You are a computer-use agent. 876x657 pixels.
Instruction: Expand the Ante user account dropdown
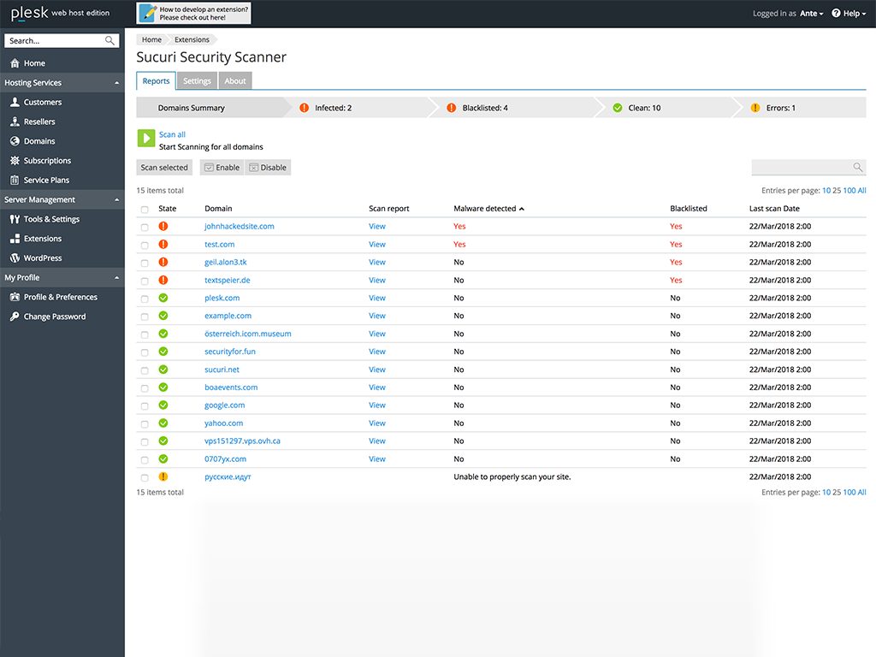(x=811, y=14)
